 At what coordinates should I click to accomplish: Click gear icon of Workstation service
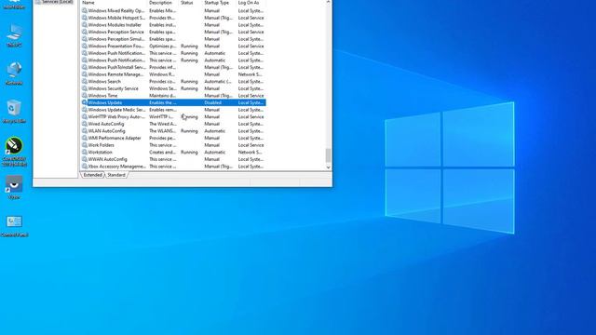(85, 152)
